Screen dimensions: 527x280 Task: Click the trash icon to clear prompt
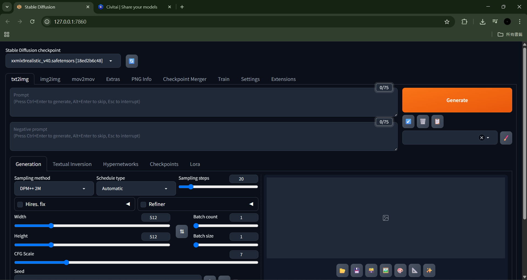(x=423, y=121)
